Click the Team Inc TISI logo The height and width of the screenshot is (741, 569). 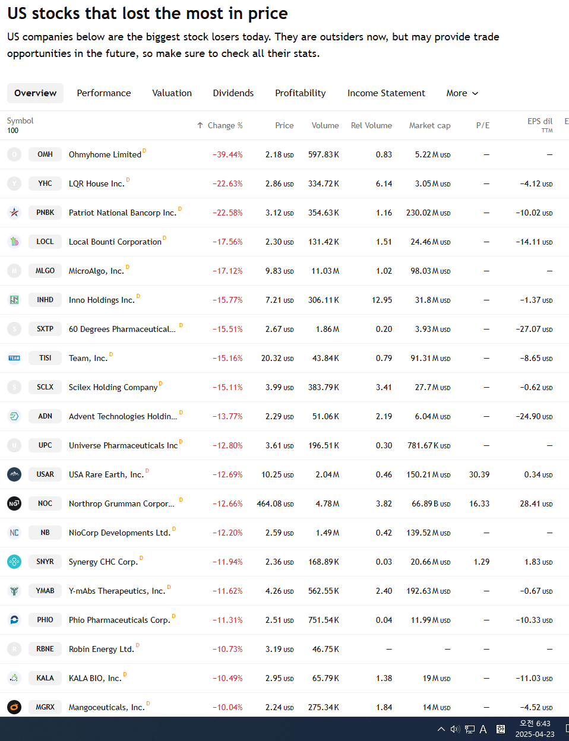(14, 358)
